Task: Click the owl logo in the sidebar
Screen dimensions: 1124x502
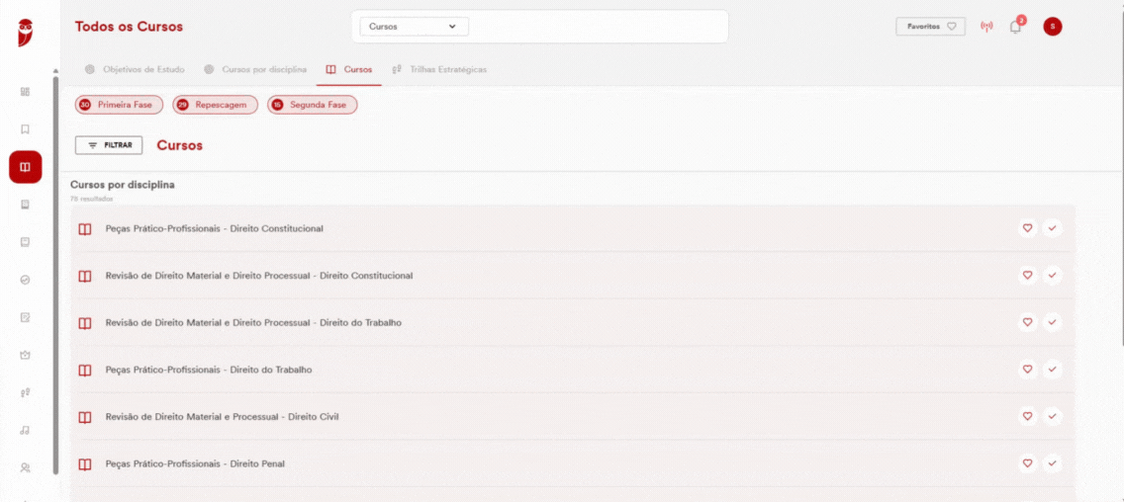Action: tap(25, 33)
